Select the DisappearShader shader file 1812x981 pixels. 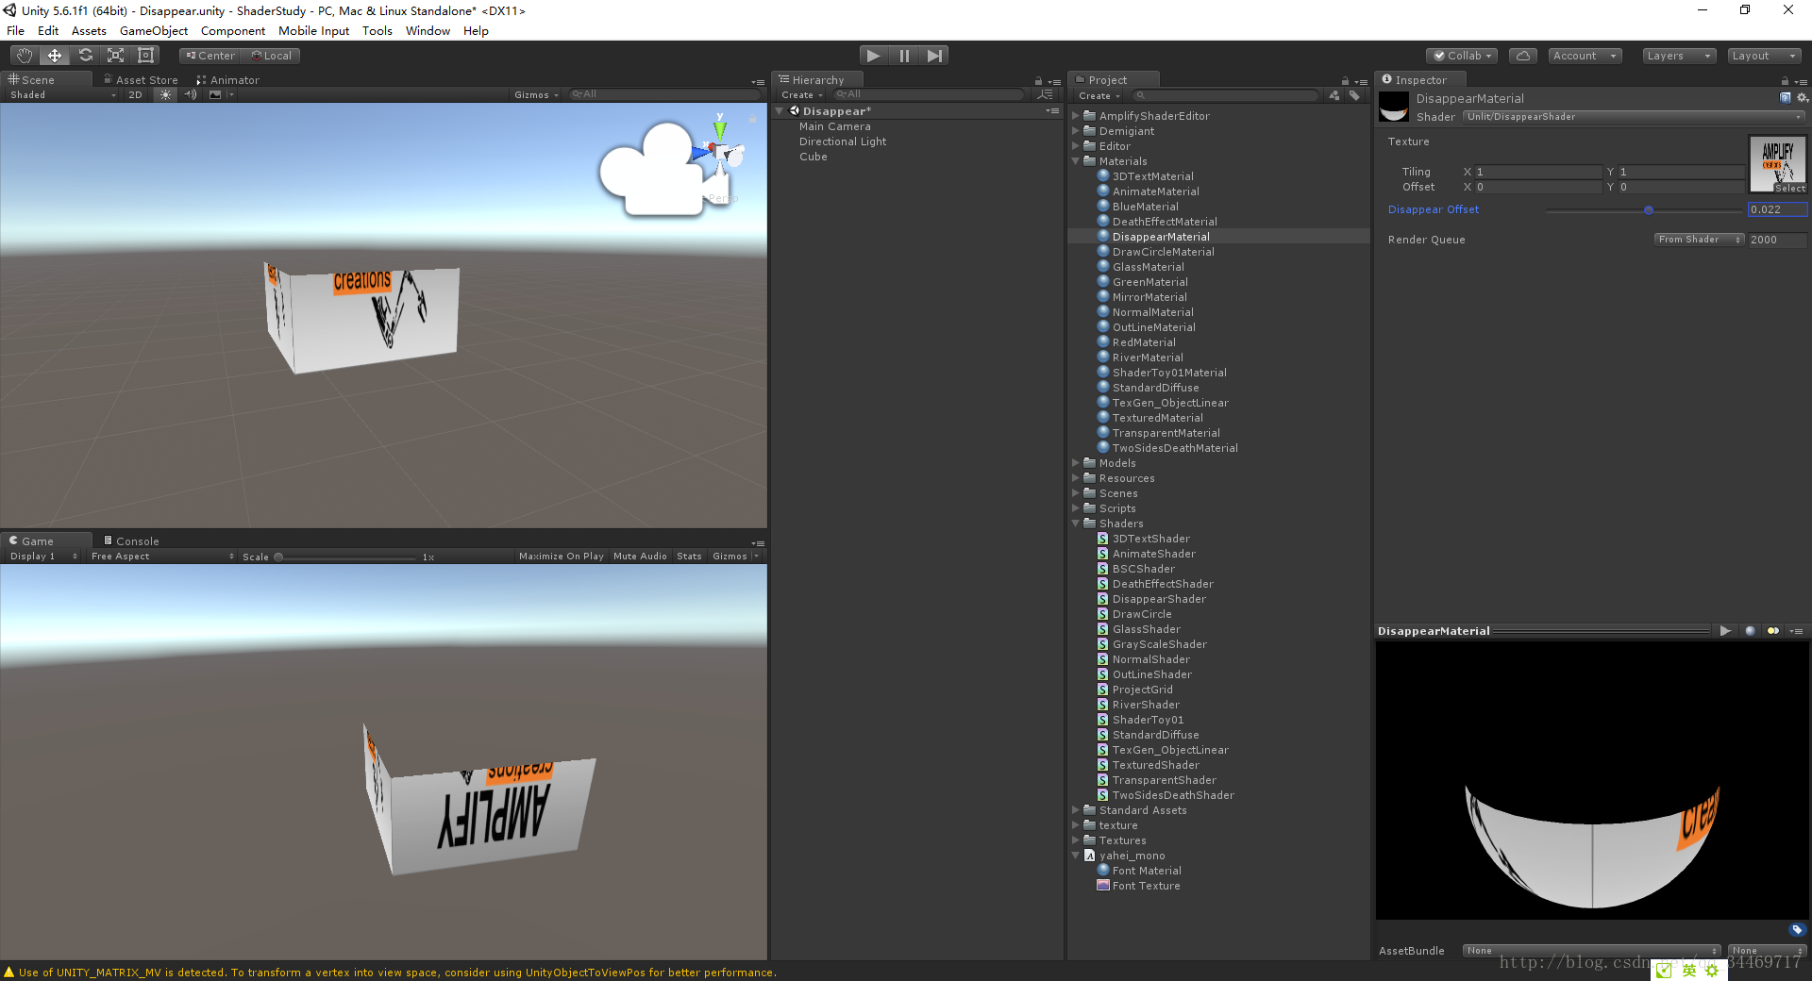(x=1159, y=599)
